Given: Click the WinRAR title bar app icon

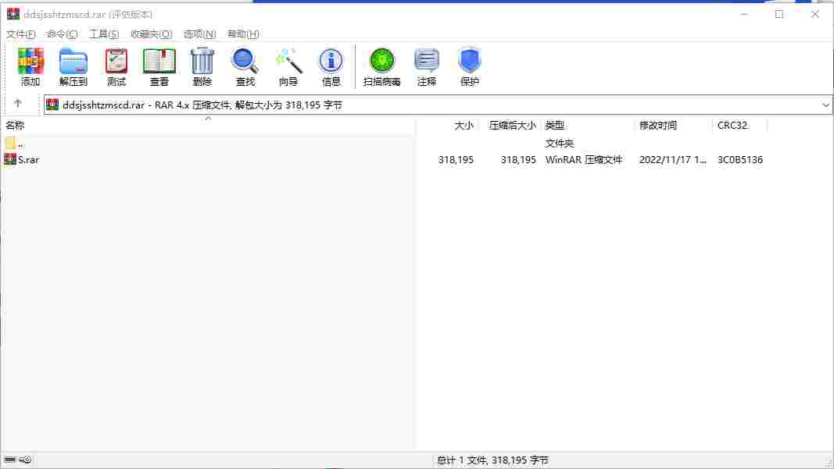Looking at the screenshot, I should click(x=13, y=14).
